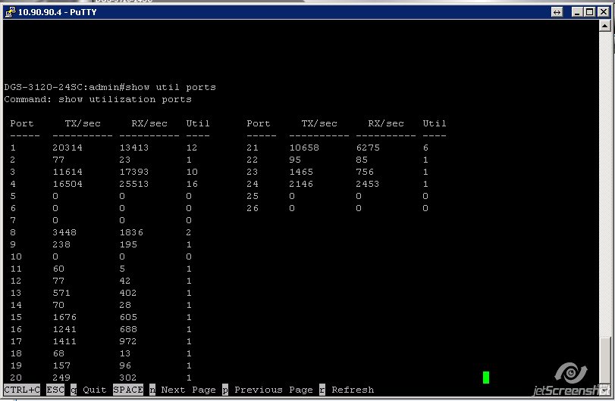Click TX value 249 for port 20
615x401 pixels.
(x=61, y=378)
